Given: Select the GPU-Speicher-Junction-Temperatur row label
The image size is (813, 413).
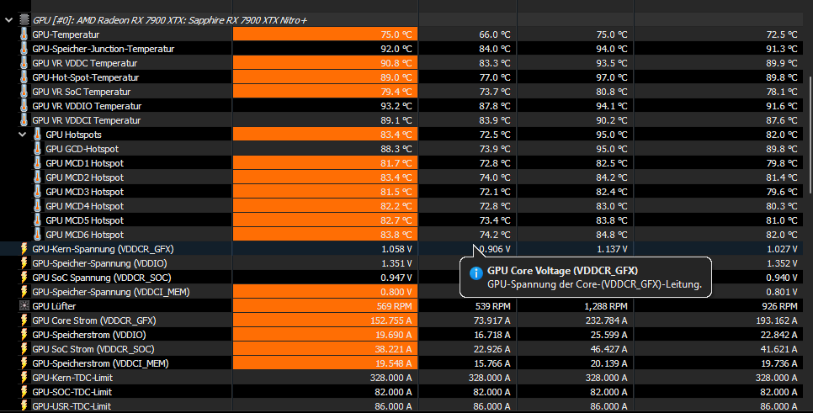Looking at the screenshot, I should click(x=104, y=50).
